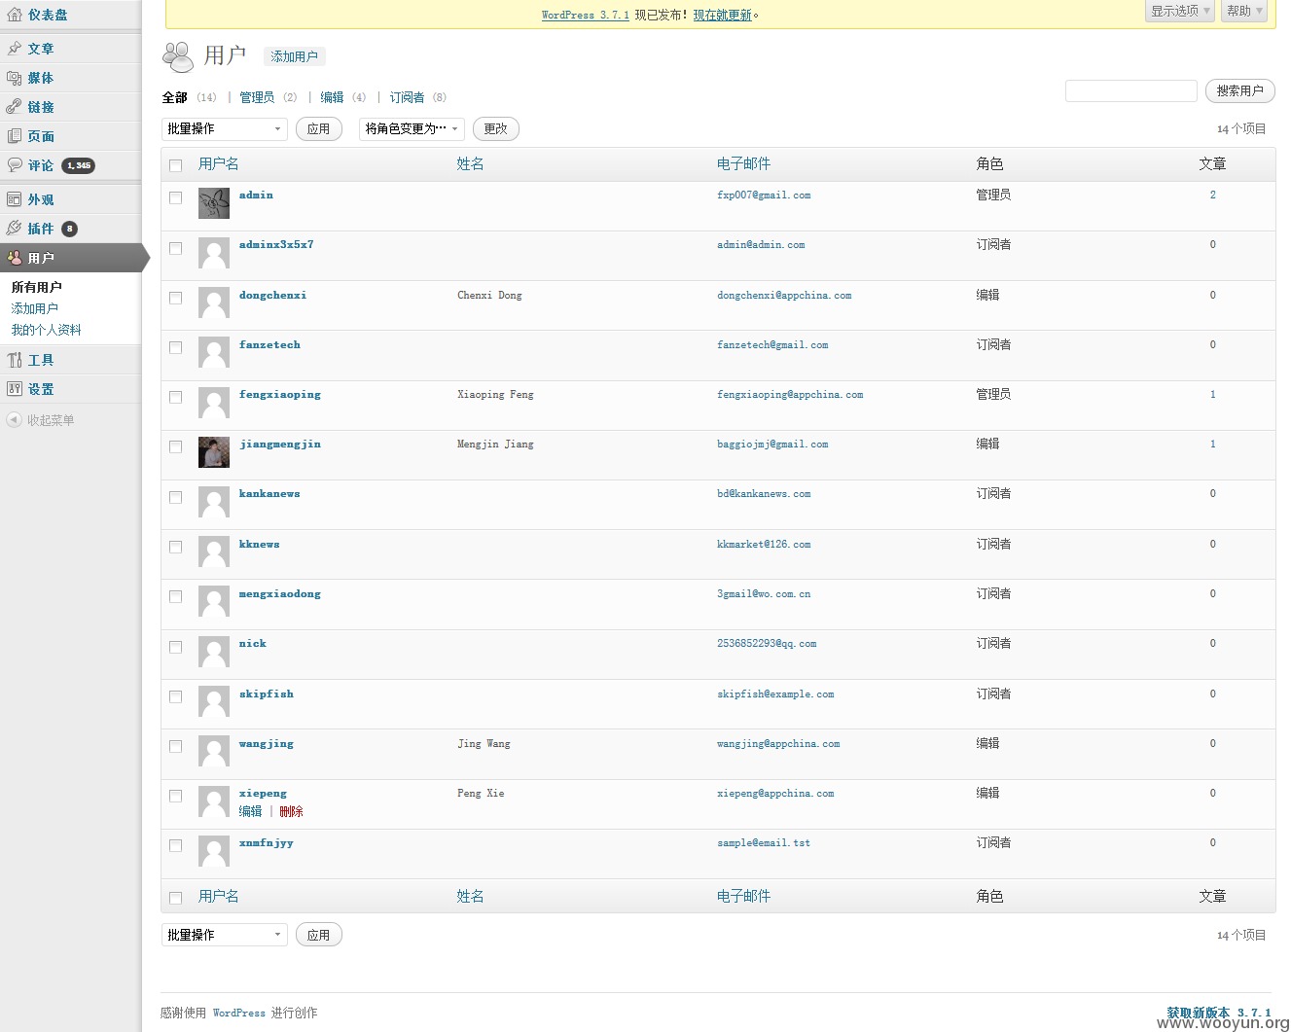The image size is (1291, 1032).
Task: Click the Settings icon in sidebar
Action: (15, 389)
